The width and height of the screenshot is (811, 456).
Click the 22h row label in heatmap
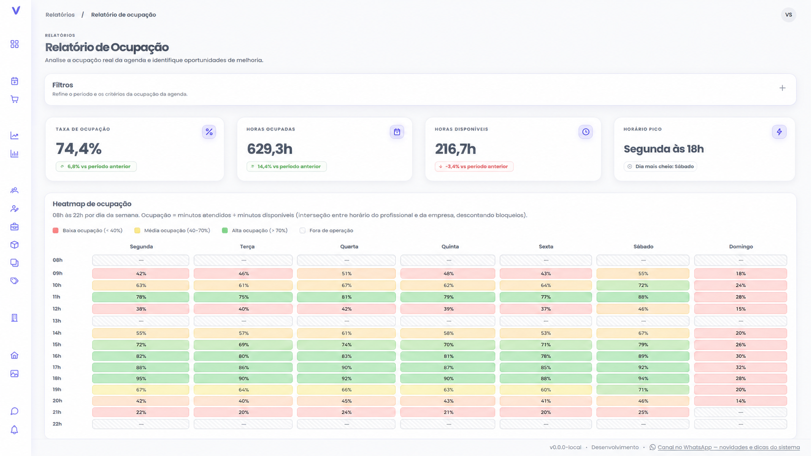click(x=57, y=424)
